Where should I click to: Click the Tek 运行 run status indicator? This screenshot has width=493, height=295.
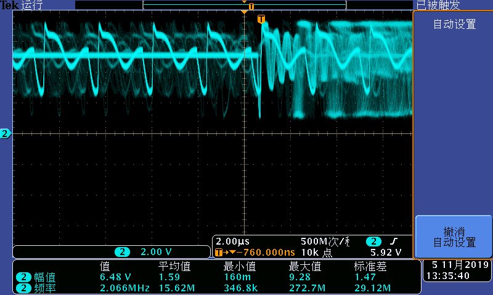[x=22, y=5]
